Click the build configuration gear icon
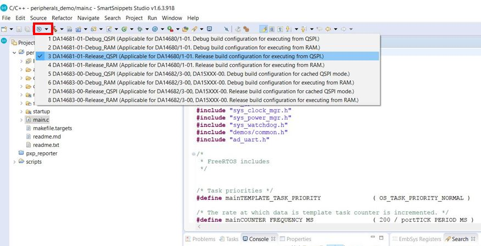 pyautogui.click(x=39, y=29)
